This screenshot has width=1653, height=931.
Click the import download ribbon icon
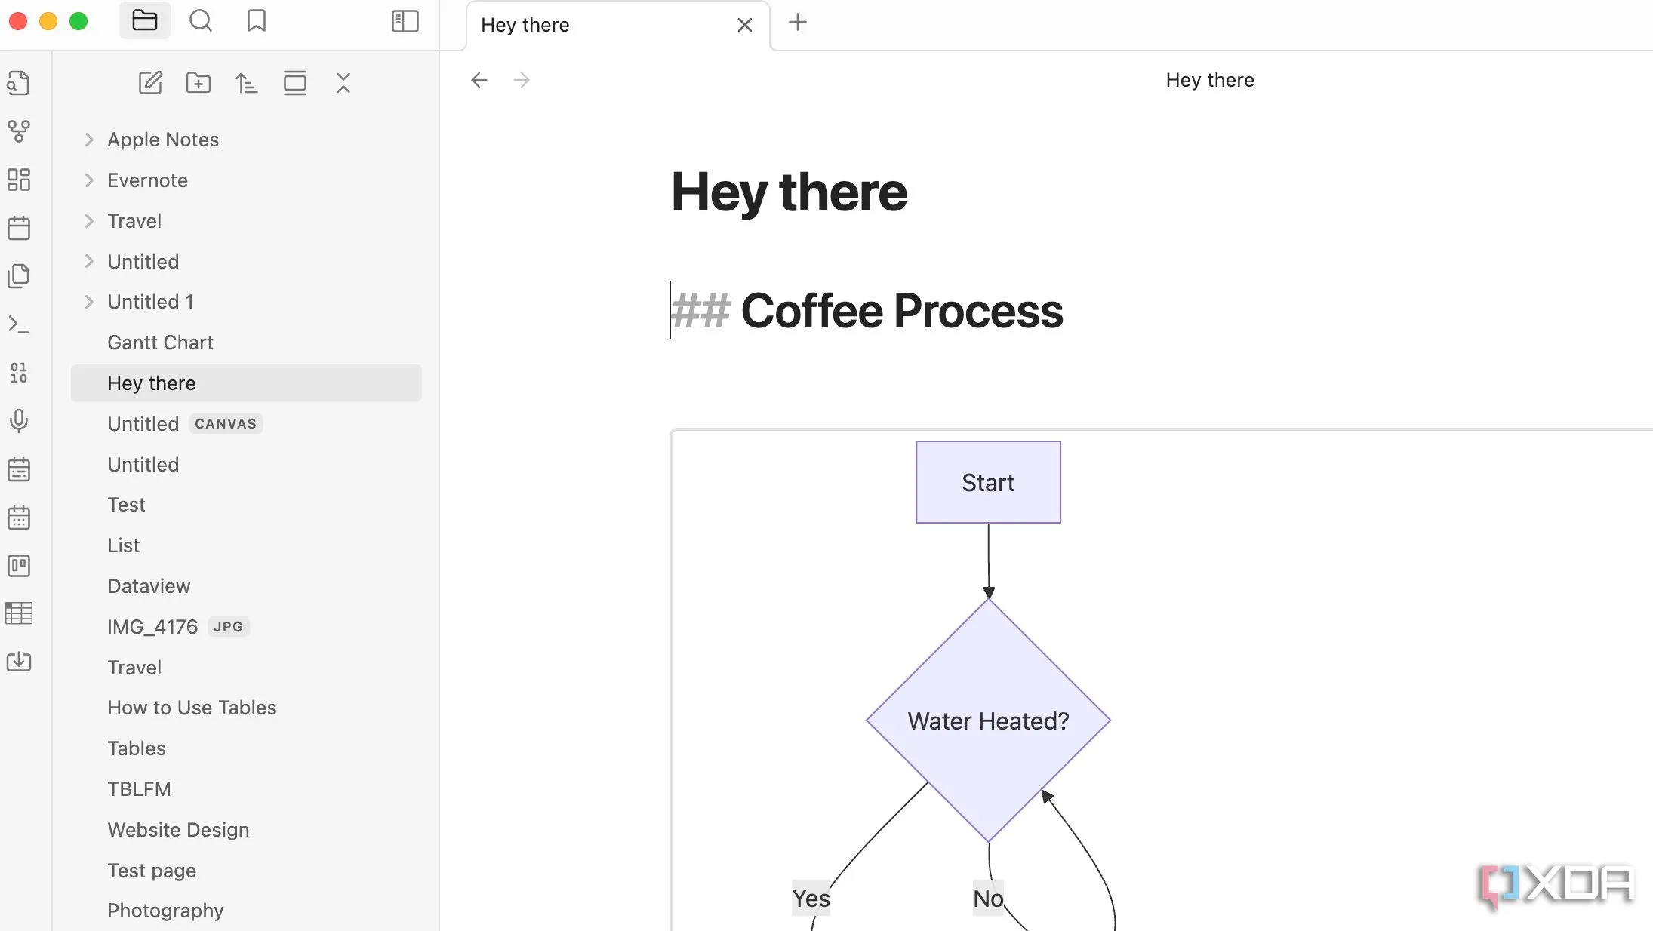point(19,662)
